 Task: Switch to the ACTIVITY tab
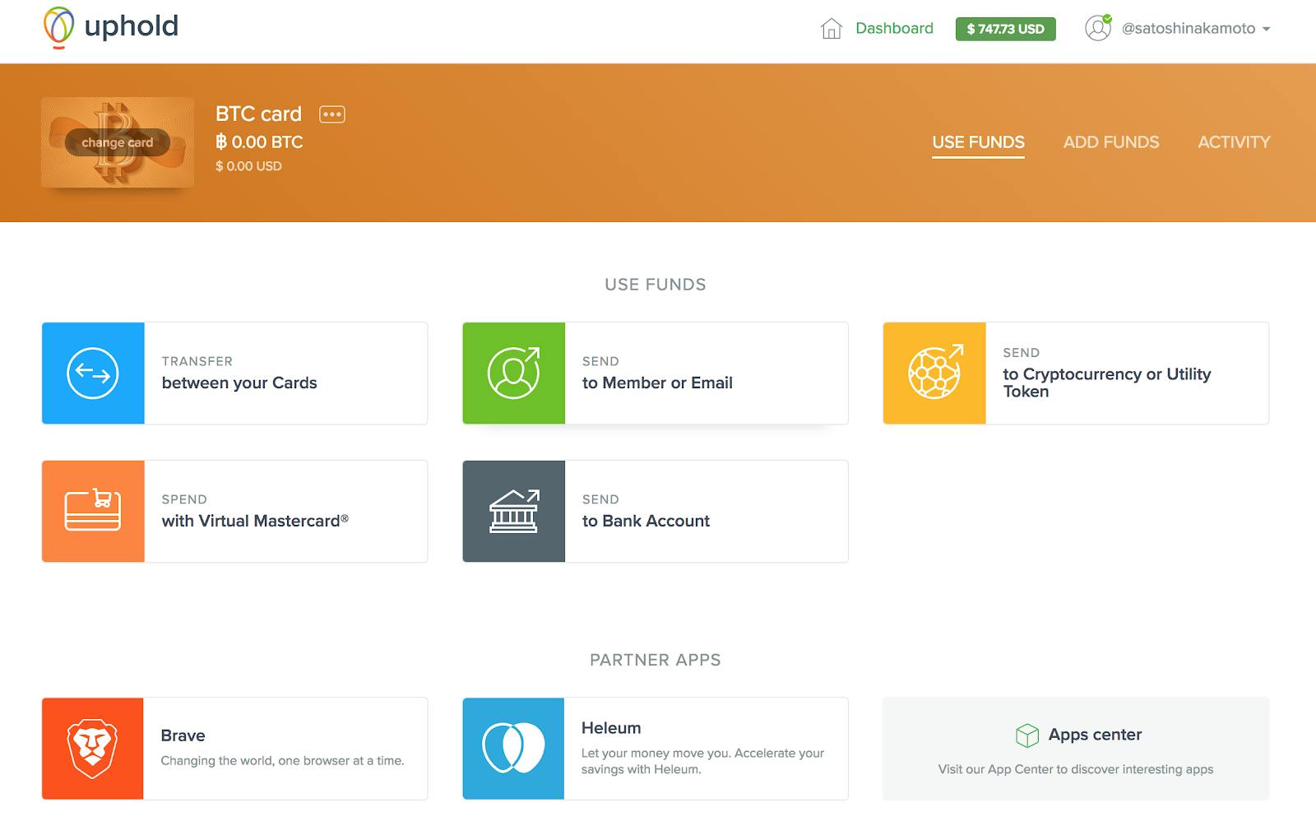pos(1234,142)
